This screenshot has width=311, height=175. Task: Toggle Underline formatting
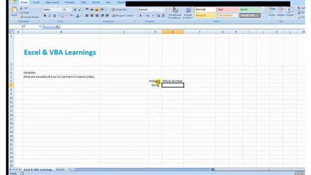coord(54,16)
